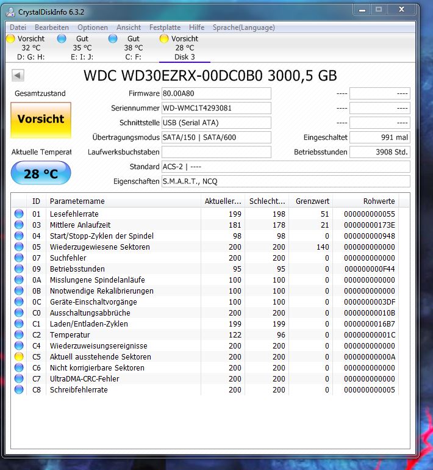The height and width of the screenshot is (470, 433).
Task: Click the Grenzwert column header
Action: [x=311, y=201]
